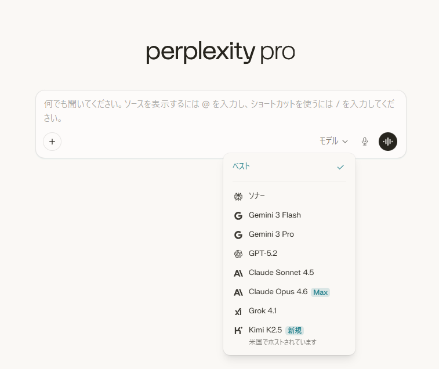Toggle the checkmark on ベスト option
Screen dimensions: 439x369
tap(340, 167)
